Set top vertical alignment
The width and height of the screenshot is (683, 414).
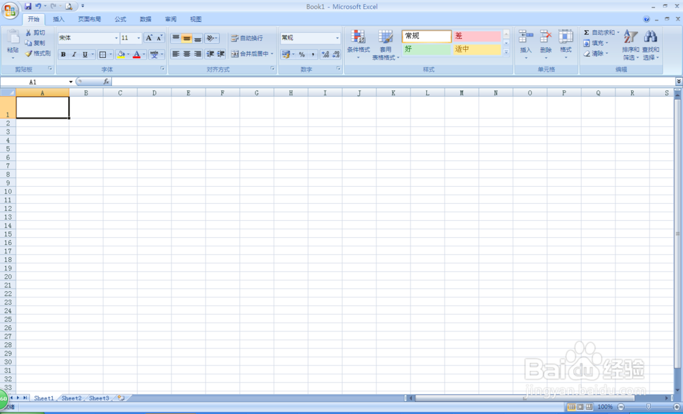click(176, 38)
